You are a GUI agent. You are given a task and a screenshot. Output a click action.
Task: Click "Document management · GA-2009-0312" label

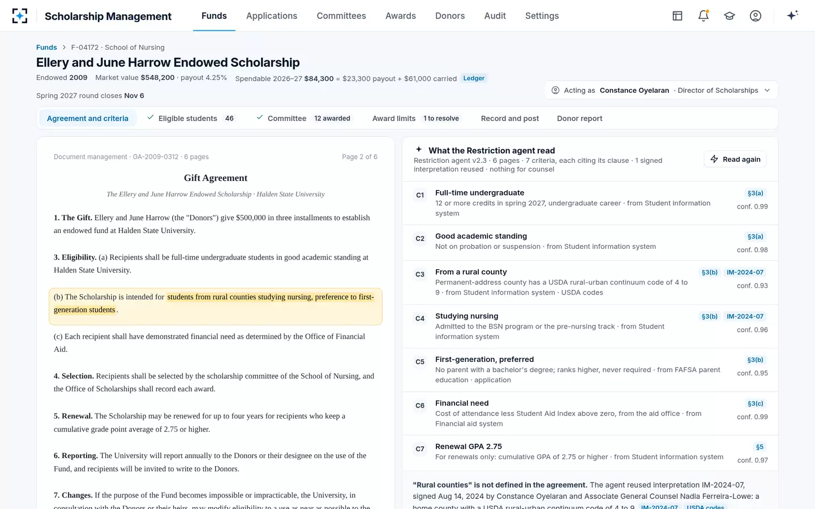click(x=116, y=157)
